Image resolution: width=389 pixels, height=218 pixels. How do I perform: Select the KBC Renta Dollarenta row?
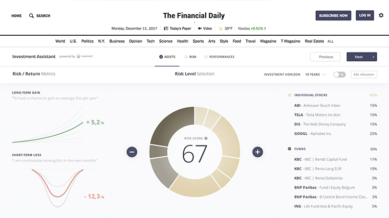click(335, 178)
